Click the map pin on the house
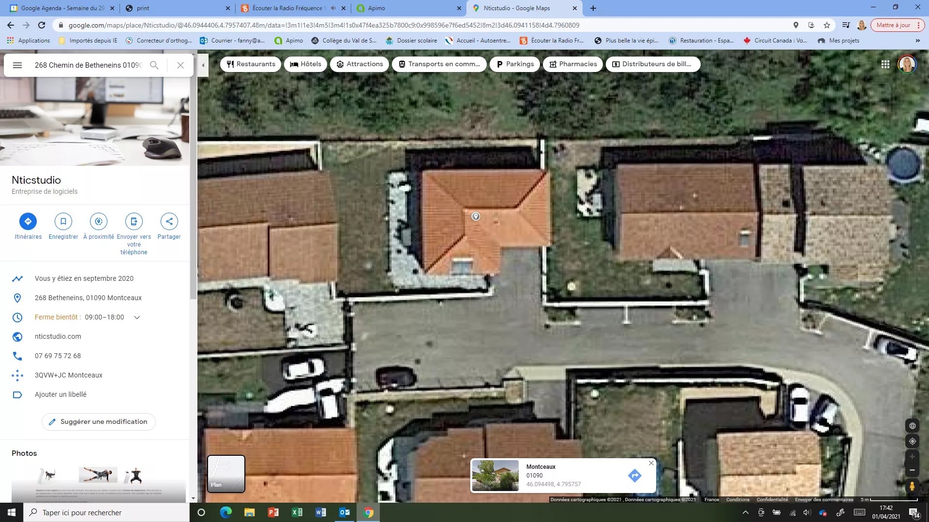Image resolution: width=929 pixels, height=522 pixels. point(476,216)
